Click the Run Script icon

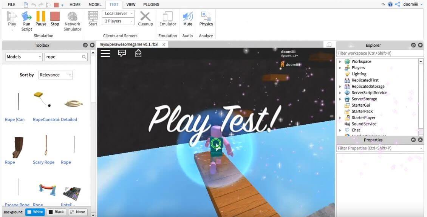click(26, 19)
